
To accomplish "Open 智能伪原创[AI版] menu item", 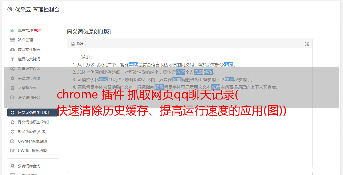I will (x=32, y=132).
